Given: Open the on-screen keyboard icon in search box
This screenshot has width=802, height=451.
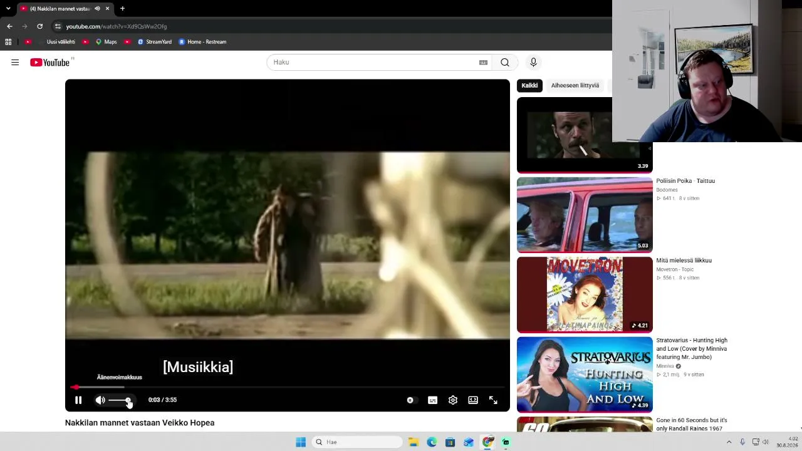Looking at the screenshot, I should click(x=483, y=62).
